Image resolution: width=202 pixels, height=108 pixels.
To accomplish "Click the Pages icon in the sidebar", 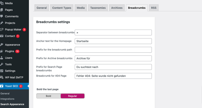I will [x=2, y=10].
